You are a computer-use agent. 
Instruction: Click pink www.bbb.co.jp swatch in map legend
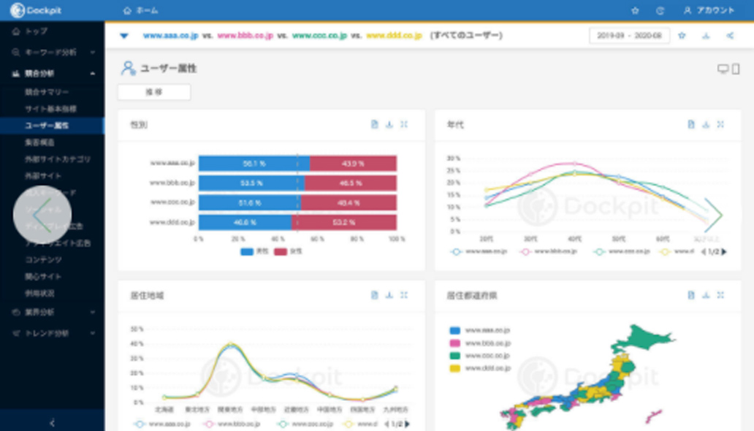tap(454, 343)
